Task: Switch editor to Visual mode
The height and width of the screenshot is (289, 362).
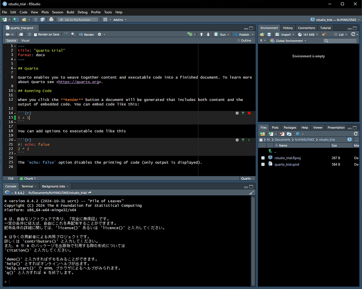Action: click(x=25, y=41)
